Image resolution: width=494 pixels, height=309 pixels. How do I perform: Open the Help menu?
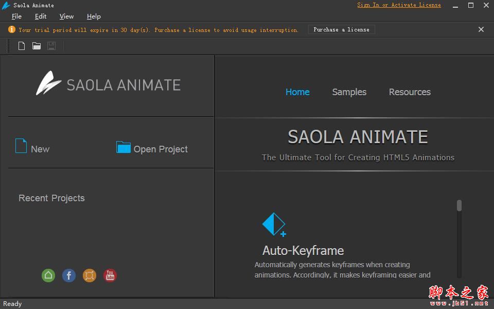coord(94,16)
